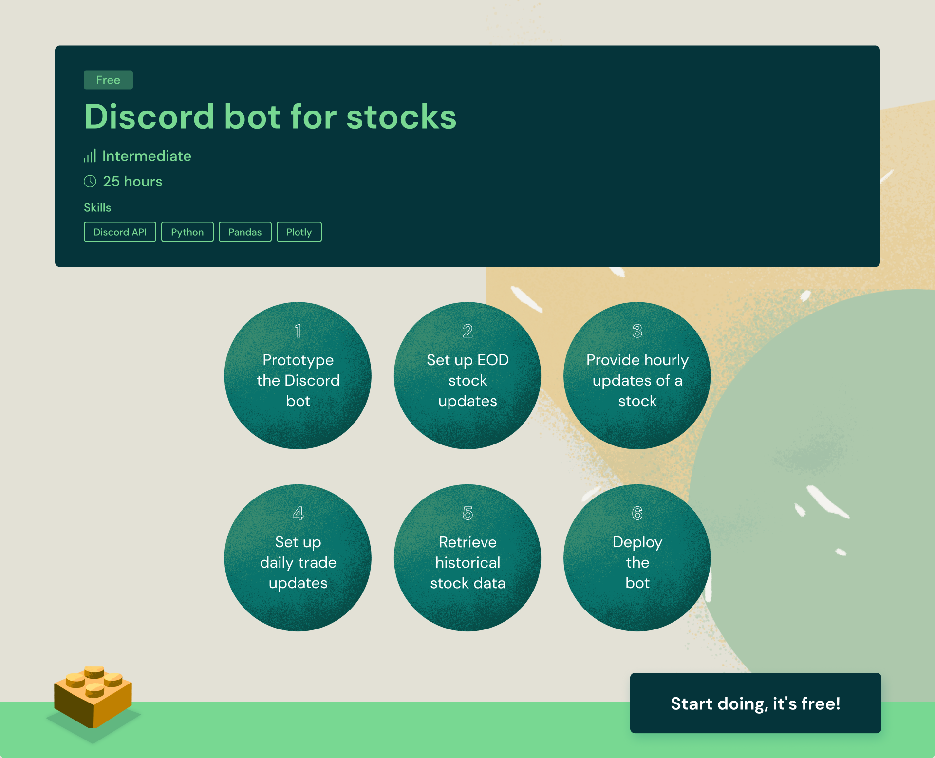Select the Python skill tag
The width and height of the screenshot is (935, 758).
point(187,232)
